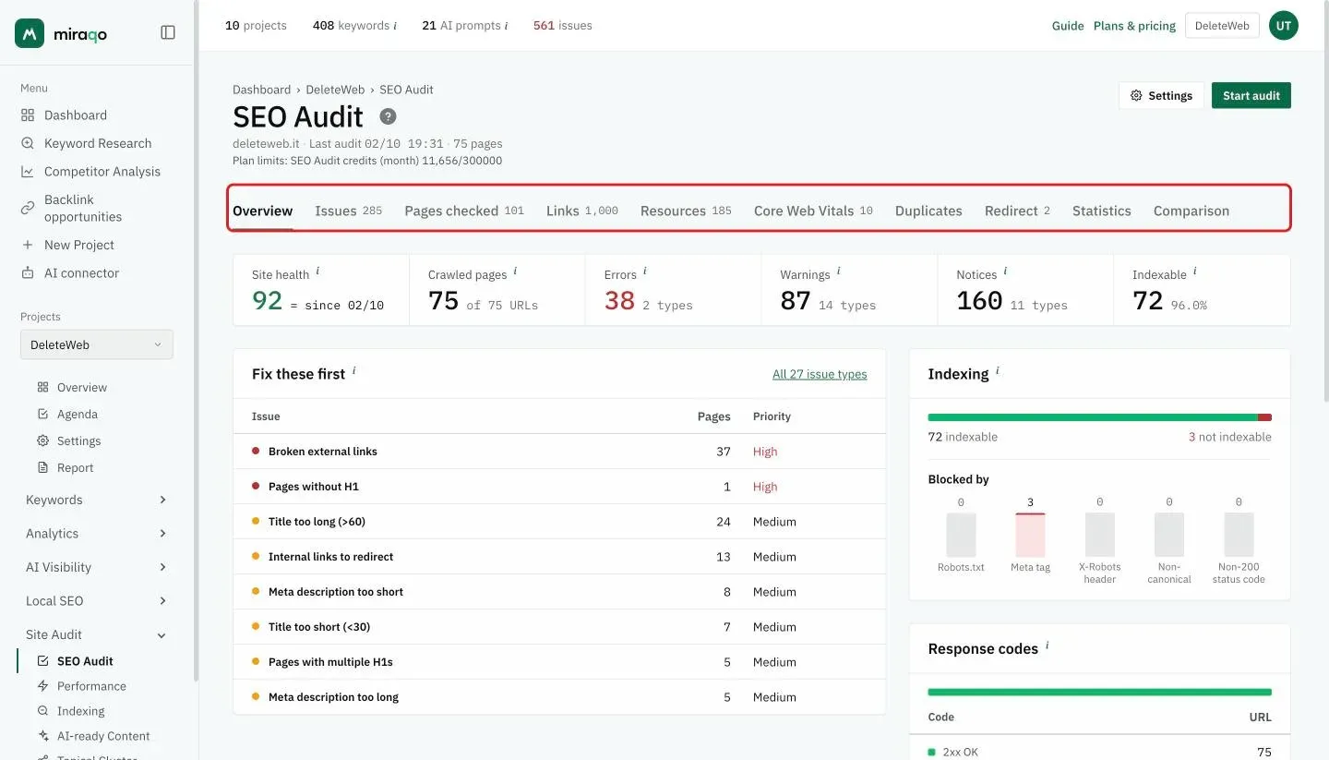Click the project Overview grid icon
1329x760 pixels.
point(42,388)
